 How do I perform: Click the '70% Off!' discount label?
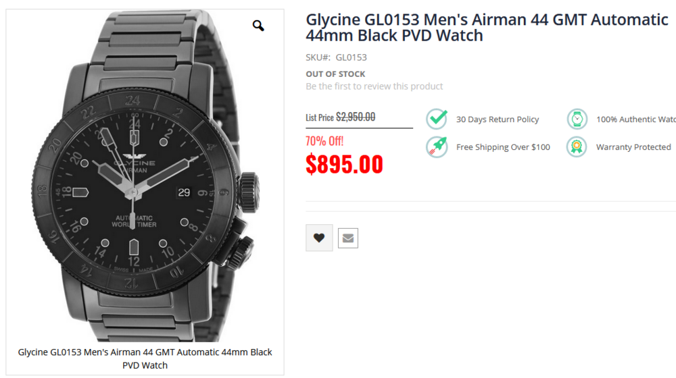324,141
